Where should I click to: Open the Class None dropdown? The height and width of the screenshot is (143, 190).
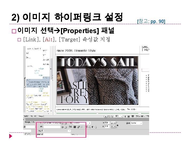136,123
